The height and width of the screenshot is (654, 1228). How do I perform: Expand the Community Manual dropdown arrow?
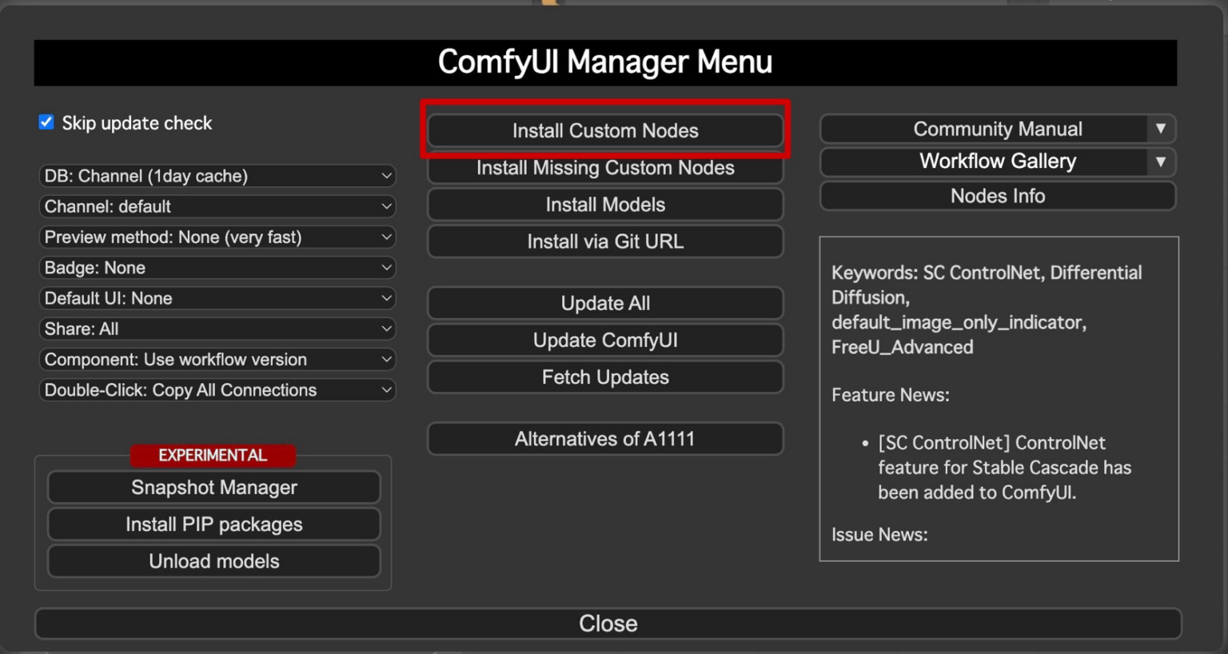[x=1162, y=129]
